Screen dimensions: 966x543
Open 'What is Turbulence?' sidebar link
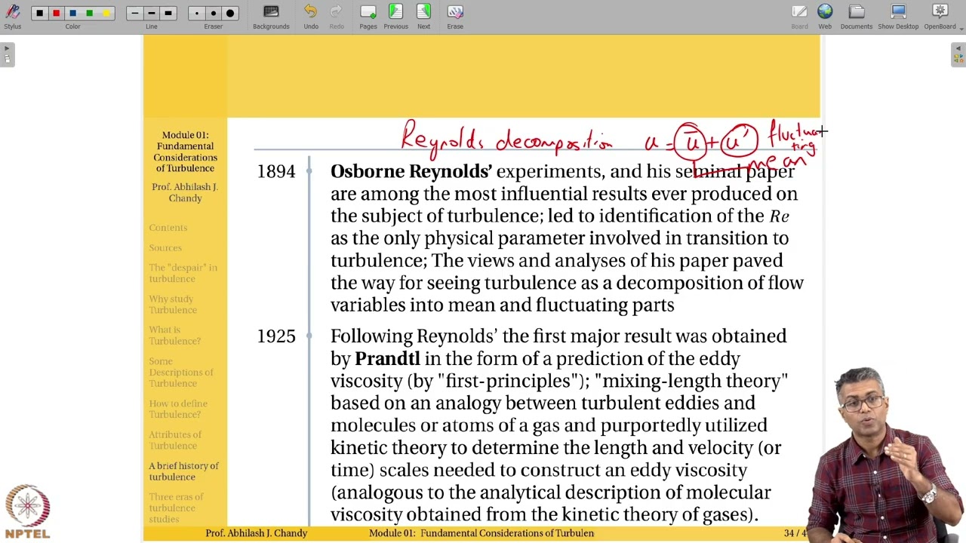click(174, 336)
